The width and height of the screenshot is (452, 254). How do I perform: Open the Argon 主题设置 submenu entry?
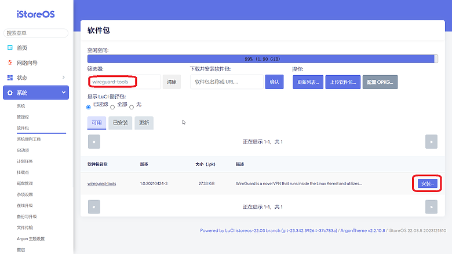tap(31, 239)
